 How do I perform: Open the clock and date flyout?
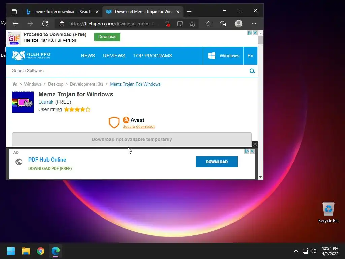click(x=330, y=251)
